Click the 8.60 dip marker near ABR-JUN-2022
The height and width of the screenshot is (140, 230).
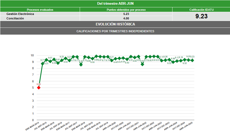pos(142,64)
